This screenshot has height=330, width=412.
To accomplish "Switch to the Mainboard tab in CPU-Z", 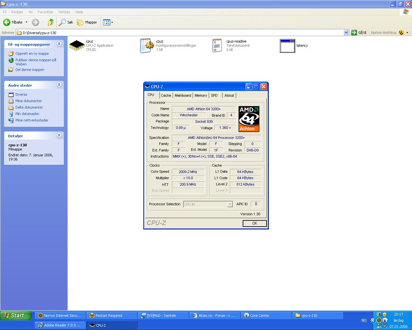I will click(183, 95).
